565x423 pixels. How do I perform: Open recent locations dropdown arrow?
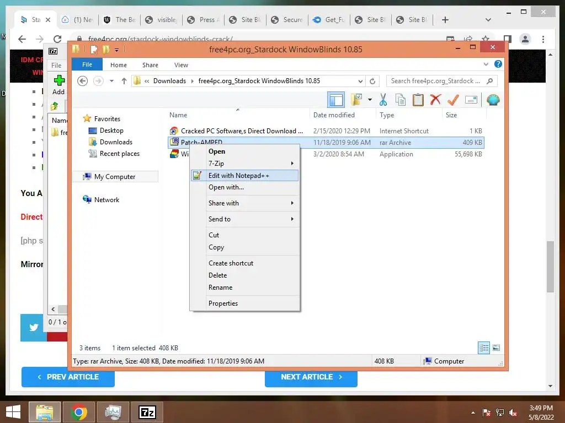(x=111, y=81)
